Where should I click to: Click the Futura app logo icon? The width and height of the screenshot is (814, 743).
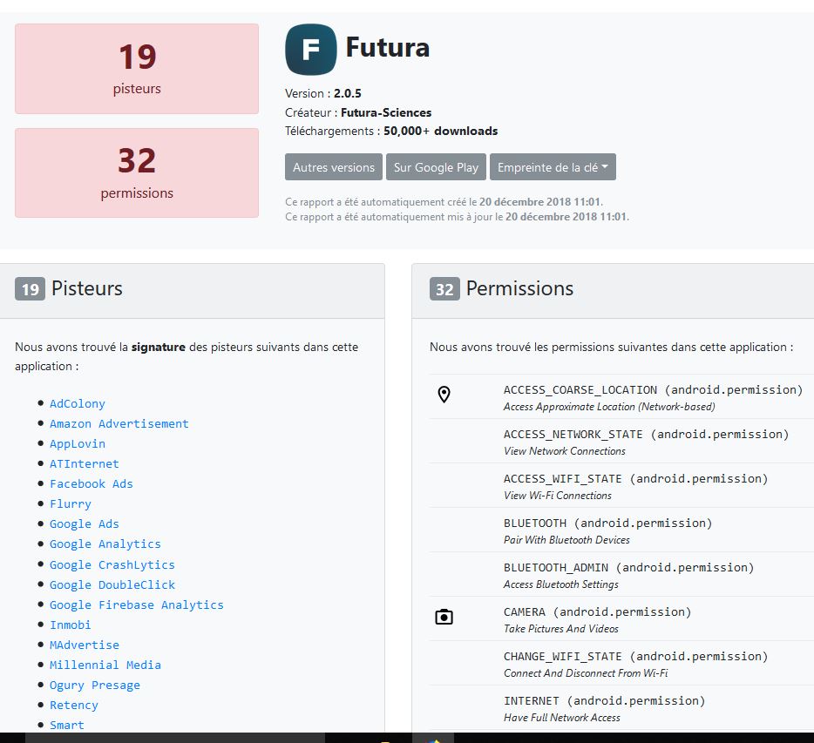(x=310, y=50)
